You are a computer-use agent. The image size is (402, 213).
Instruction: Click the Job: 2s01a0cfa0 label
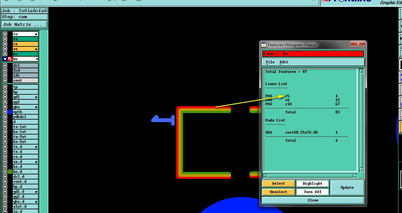click(24, 11)
